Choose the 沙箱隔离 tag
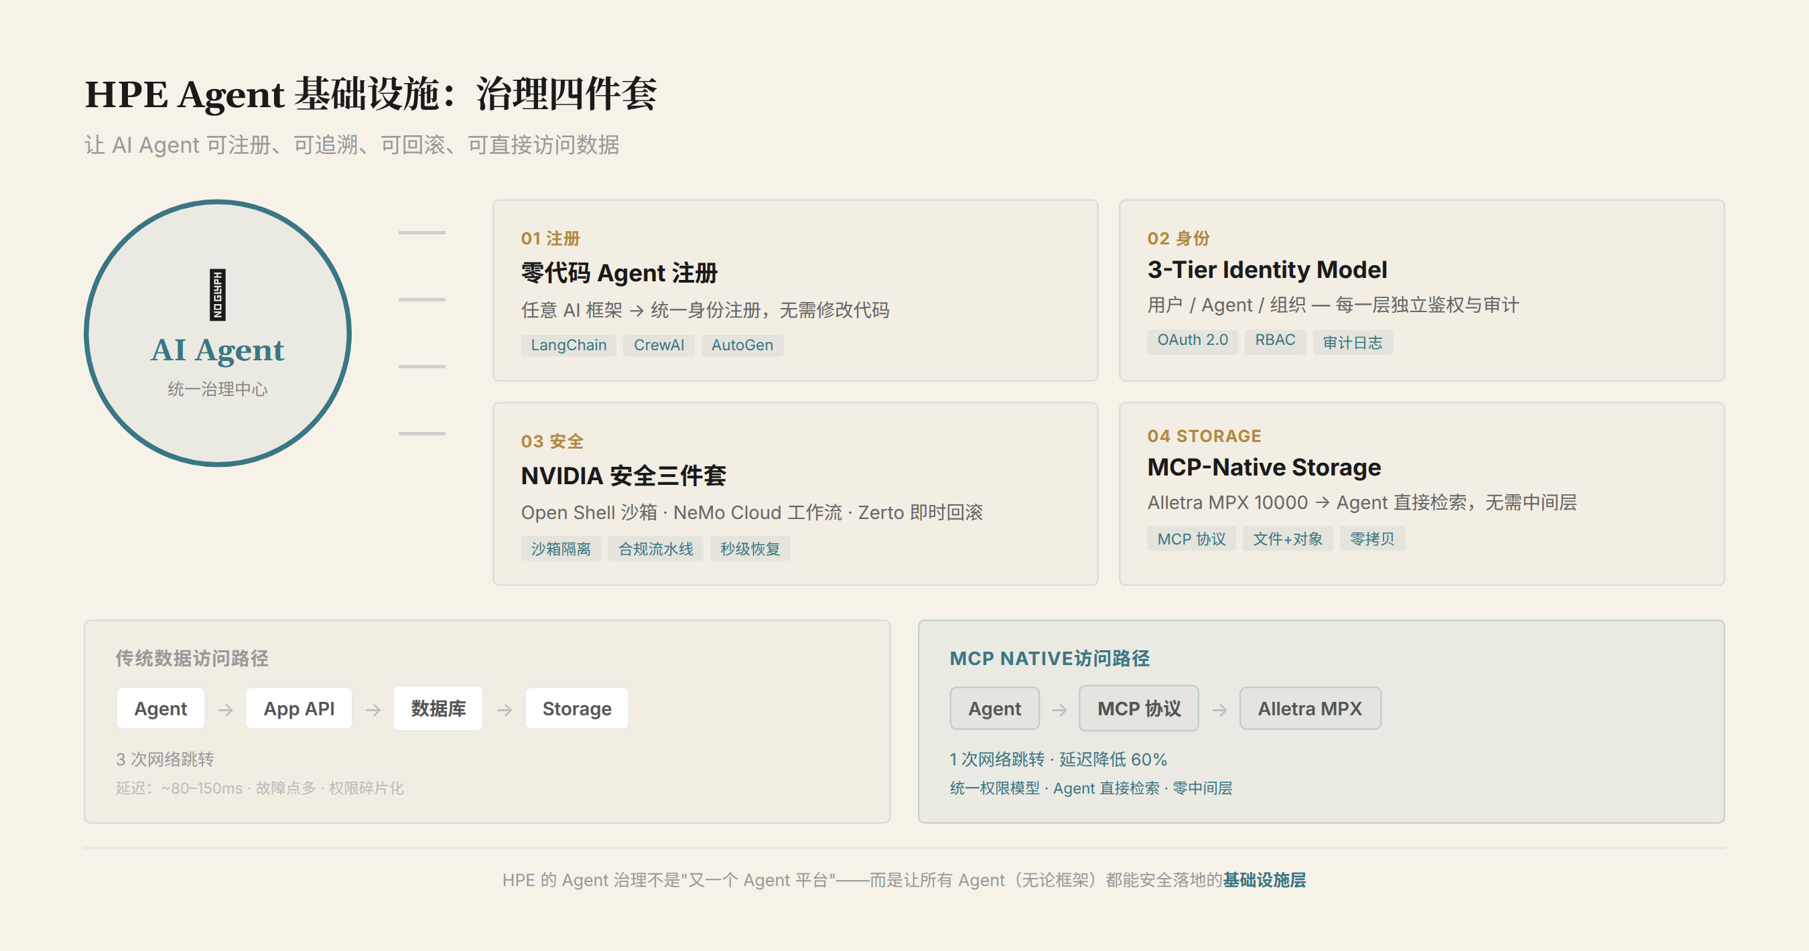This screenshot has width=1809, height=951. pyautogui.click(x=560, y=549)
